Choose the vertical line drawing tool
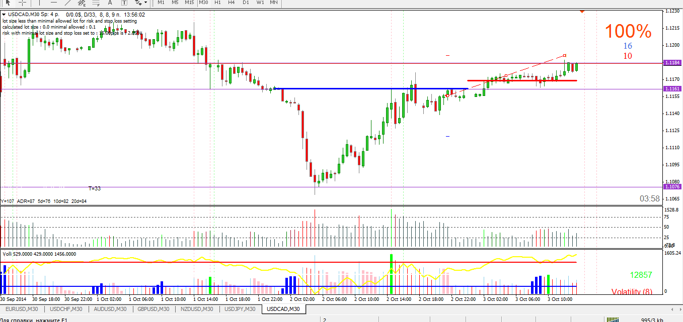Screen dimensions: 683x322 coord(39,3)
